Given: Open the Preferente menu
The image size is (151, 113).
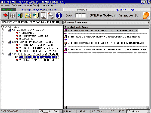Looking at the screenshot, I should tap(17, 5).
